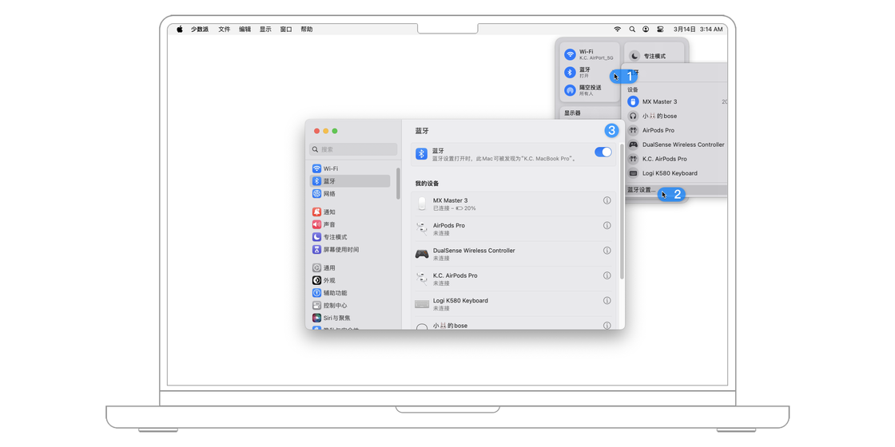Open 蓝牙设置… from the Bluetooth popup
Viewport: 895px width, 447px height.
point(676,190)
